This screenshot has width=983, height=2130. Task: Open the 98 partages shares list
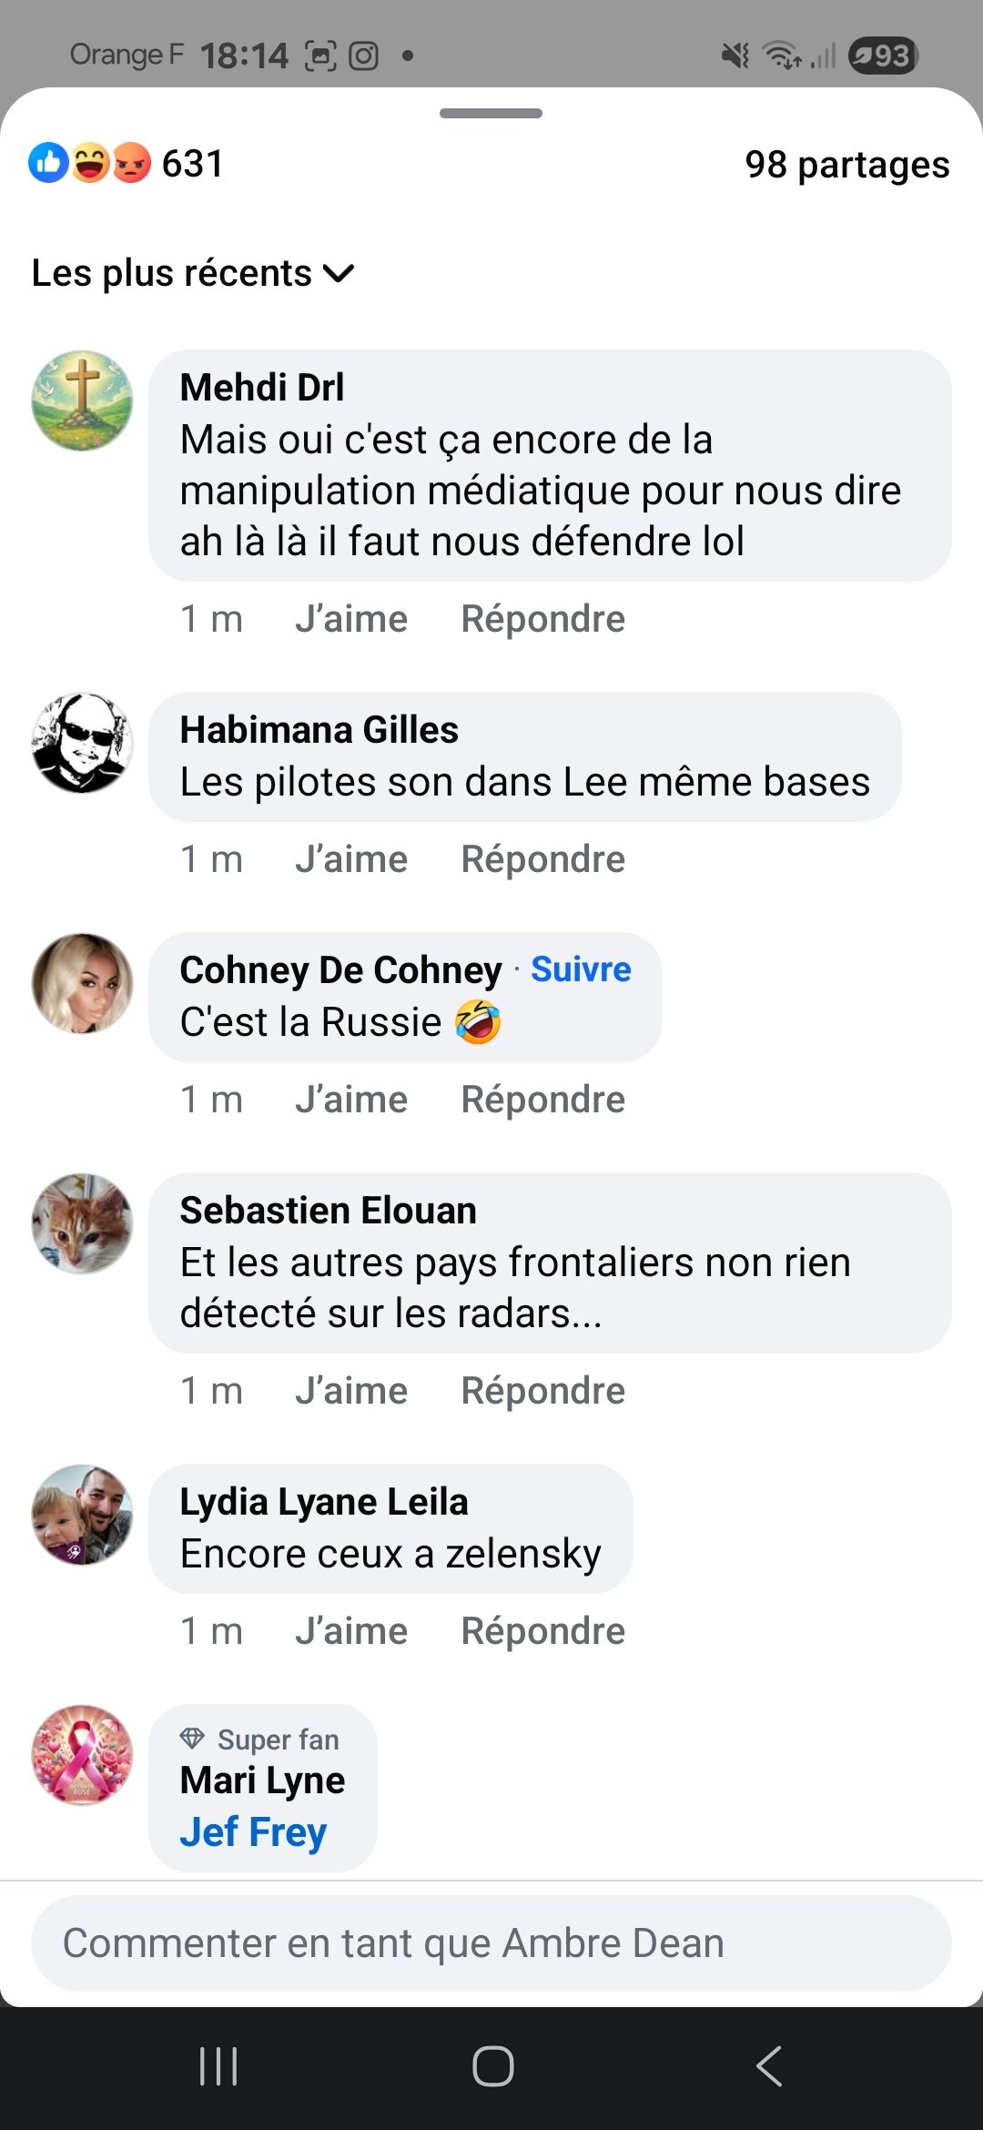tap(846, 165)
